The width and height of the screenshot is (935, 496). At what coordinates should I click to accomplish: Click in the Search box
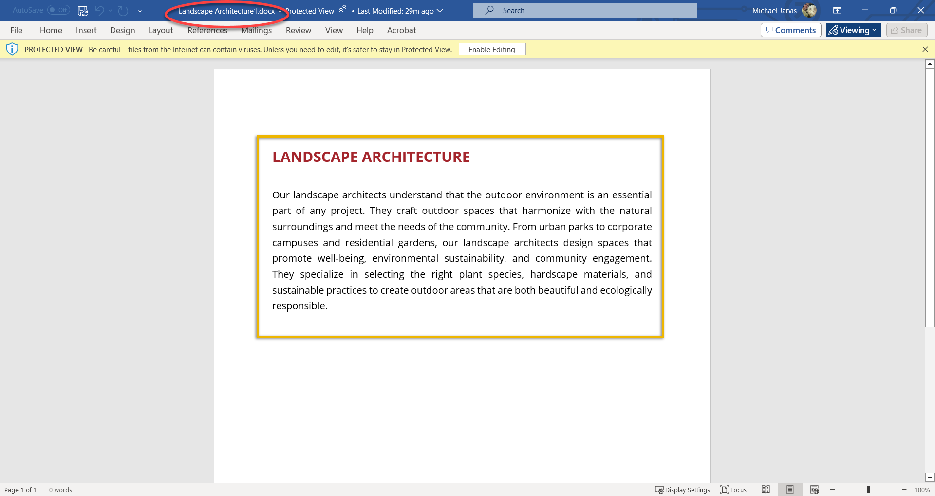point(584,10)
